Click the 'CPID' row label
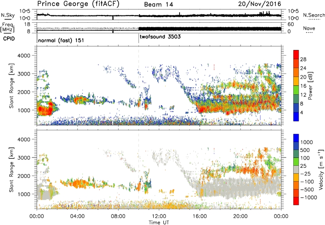 pos(9,39)
